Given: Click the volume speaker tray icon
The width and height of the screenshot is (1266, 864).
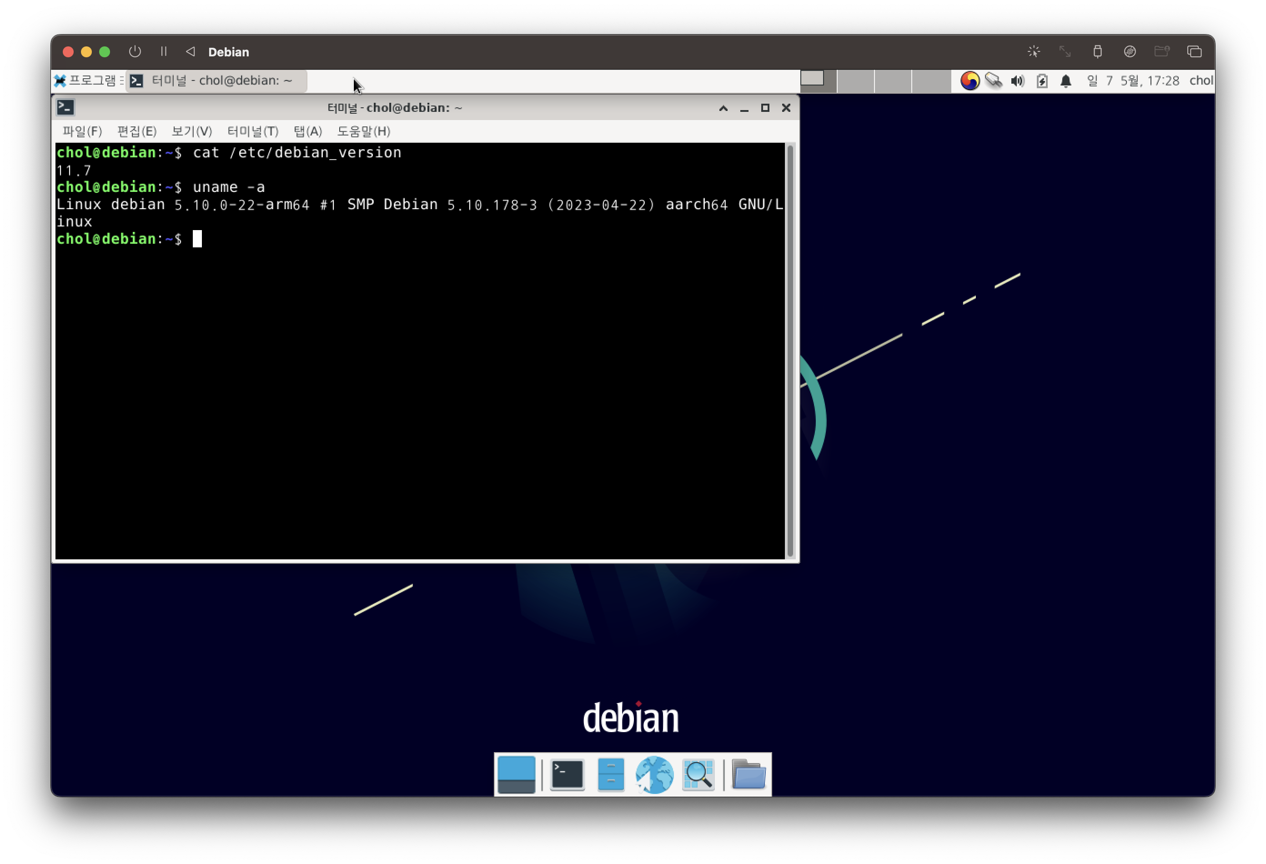Looking at the screenshot, I should pyautogui.click(x=1017, y=81).
